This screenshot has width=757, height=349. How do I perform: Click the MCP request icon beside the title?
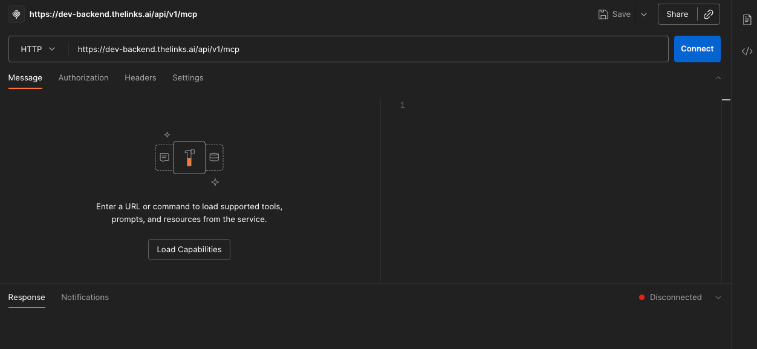coord(16,14)
